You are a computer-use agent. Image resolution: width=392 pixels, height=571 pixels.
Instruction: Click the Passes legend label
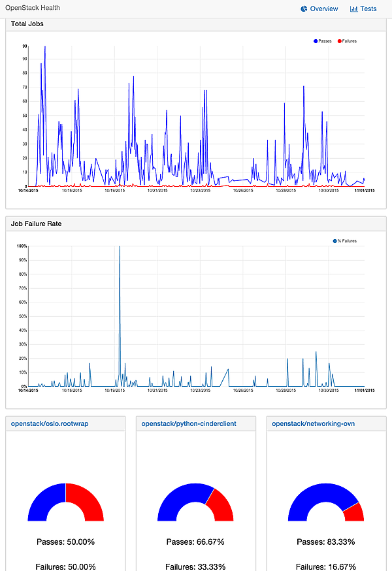tap(325, 41)
